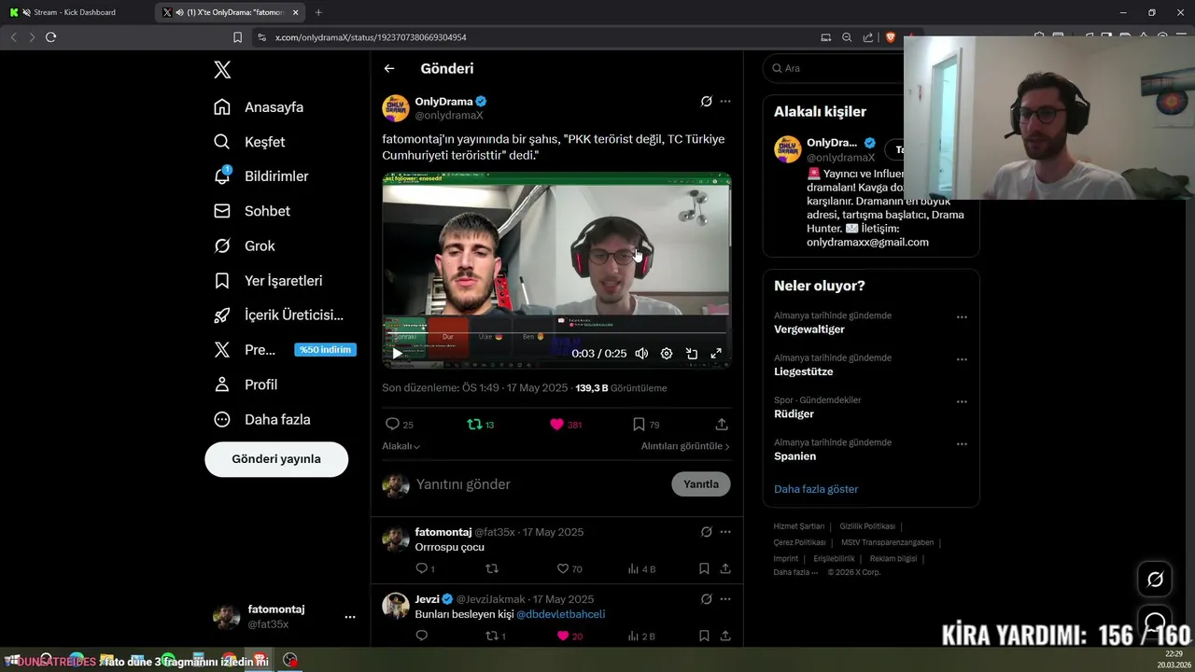This screenshot has height=672, width=1195.
Task: Open Premium sidebar item
Action: 283,350
